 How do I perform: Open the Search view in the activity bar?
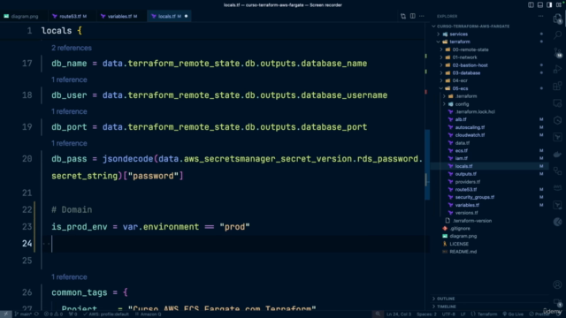click(557, 35)
